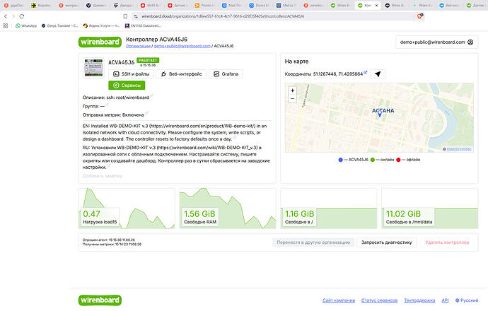This screenshot has height=311, width=488.
Task: Open the Свободно в / disk card
Action: (x=329, y=209)
